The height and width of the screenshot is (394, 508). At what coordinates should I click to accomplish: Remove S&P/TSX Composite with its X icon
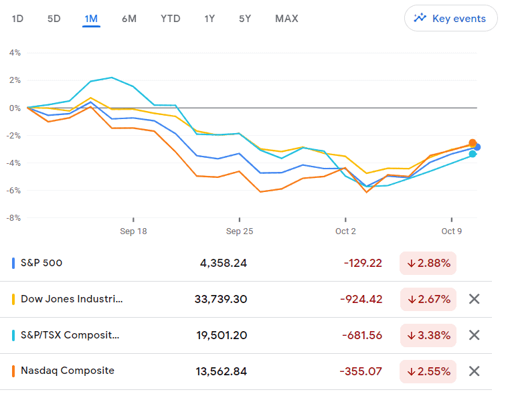coord(474,335)
